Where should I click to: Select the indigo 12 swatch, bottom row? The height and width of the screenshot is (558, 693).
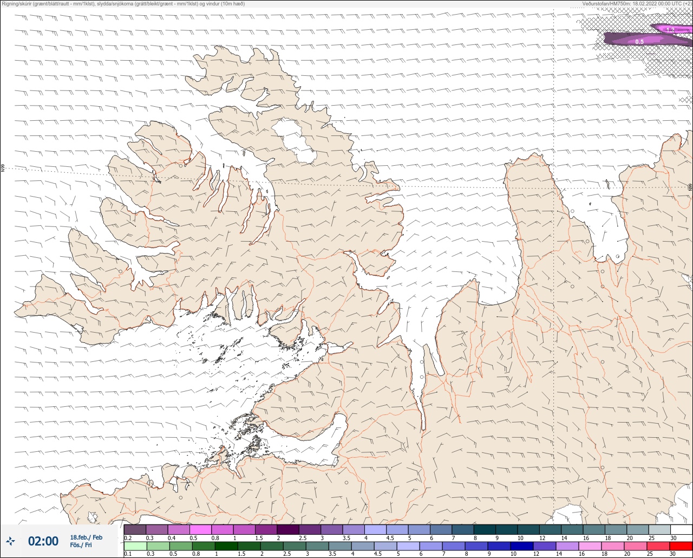tap(544, 546)
